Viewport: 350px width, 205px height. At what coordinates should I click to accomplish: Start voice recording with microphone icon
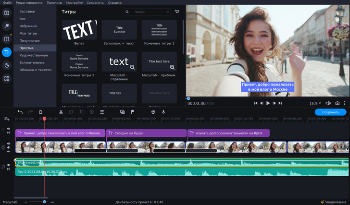pyautogui.click(x=163, y=112)
